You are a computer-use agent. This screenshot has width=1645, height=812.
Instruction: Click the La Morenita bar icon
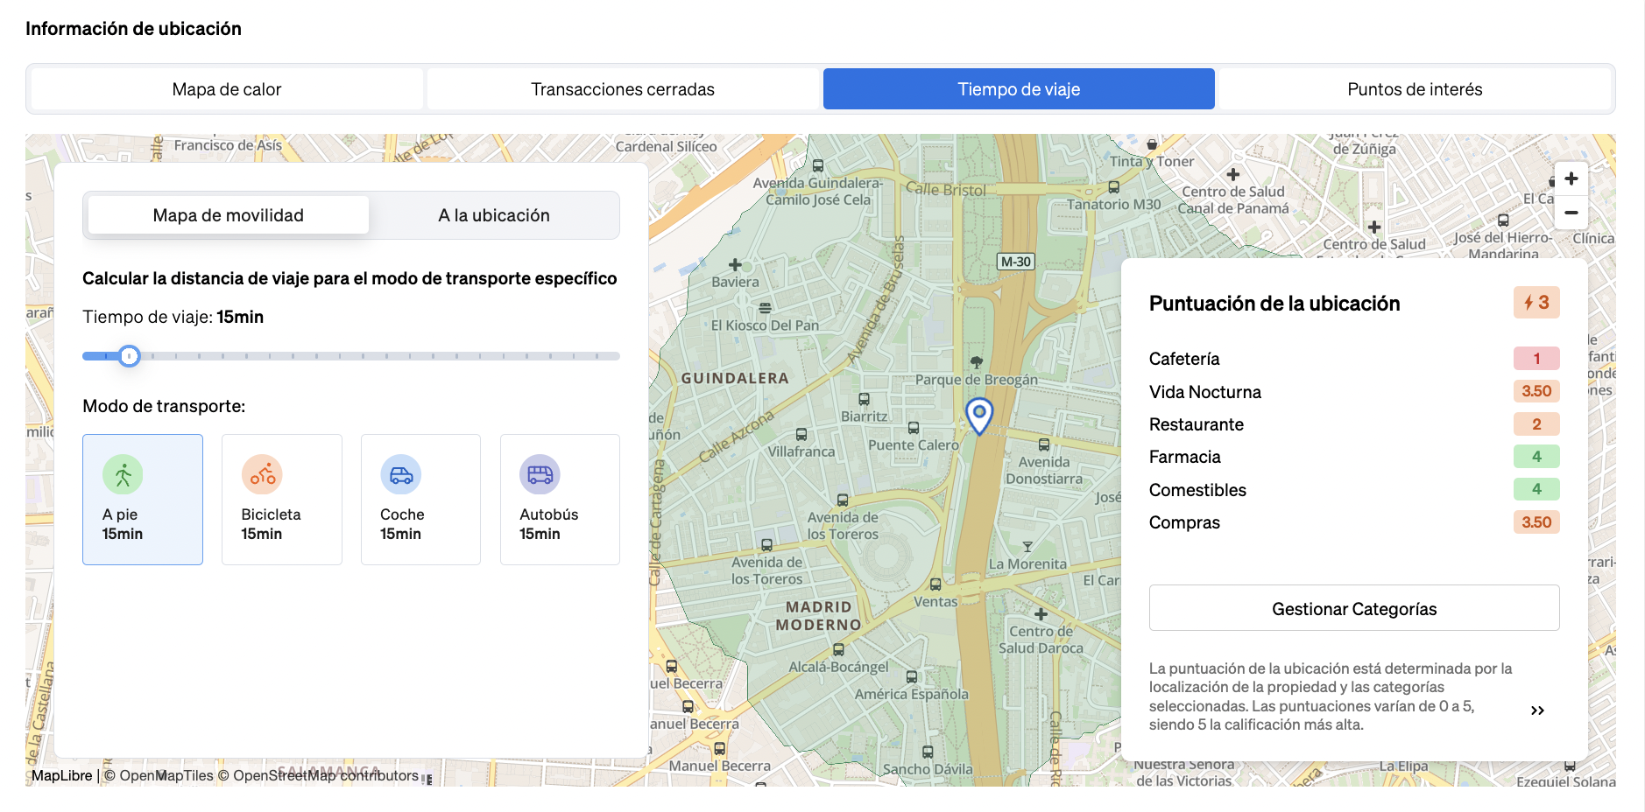[1027, 547]
